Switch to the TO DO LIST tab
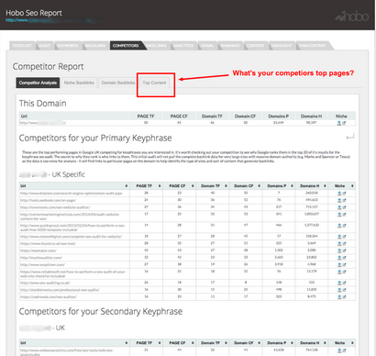Screen dimensions: 376x356 (22, 46)
